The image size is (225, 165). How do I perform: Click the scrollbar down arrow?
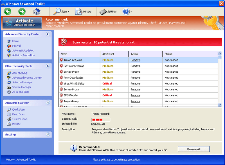pos(220,105)
